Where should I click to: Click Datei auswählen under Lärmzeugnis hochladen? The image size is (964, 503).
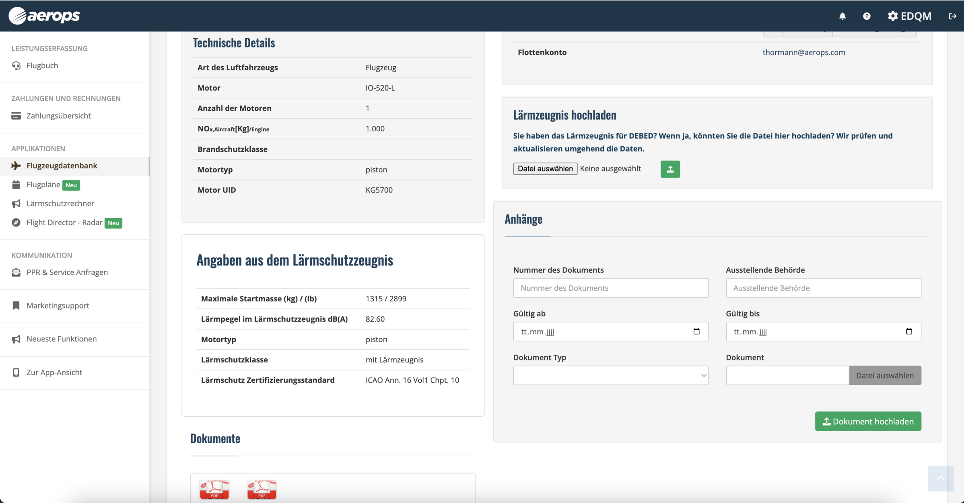(545, 169)
